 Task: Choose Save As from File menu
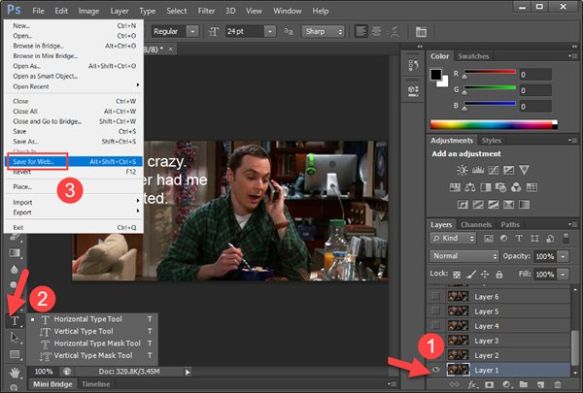(x=74, y=142)
